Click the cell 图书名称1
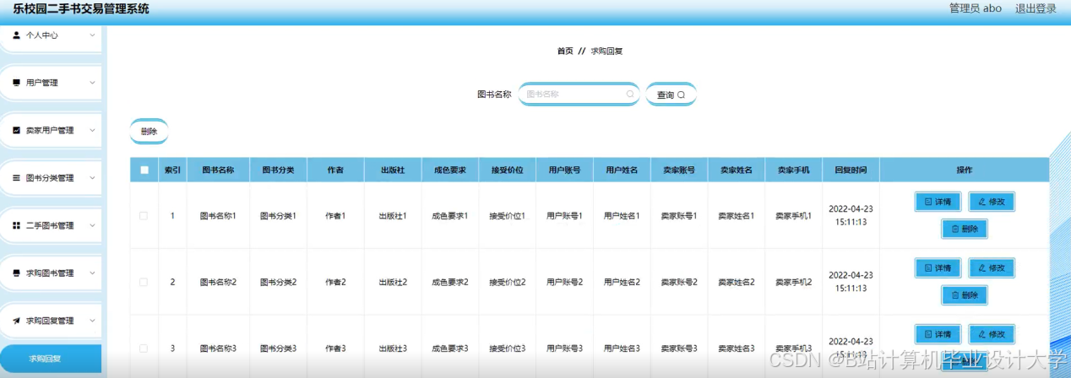 [x=218, y=216]
